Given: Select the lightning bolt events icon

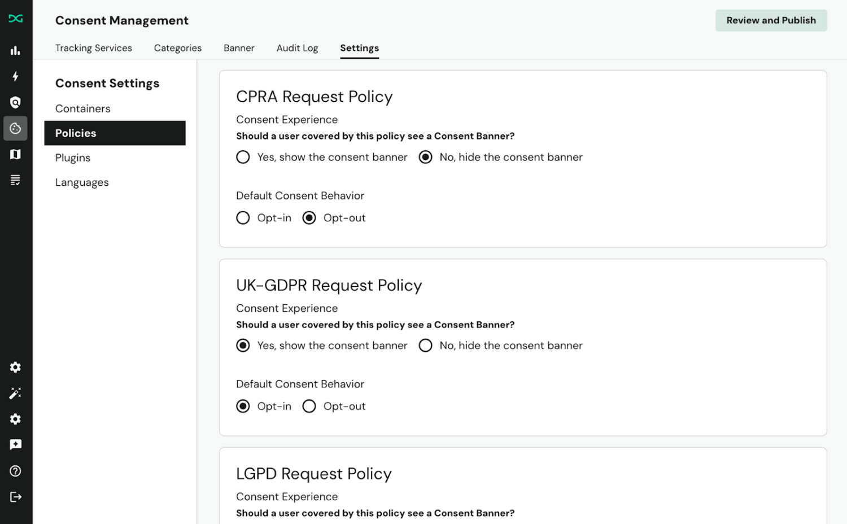Looking at the screenshot, I should click(15, 76).
